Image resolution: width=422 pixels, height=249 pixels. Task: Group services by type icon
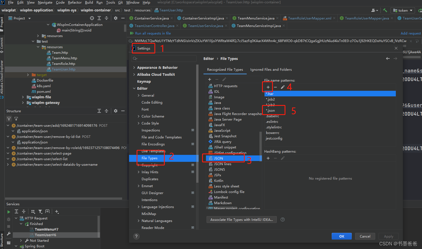(x=33, y=212)
